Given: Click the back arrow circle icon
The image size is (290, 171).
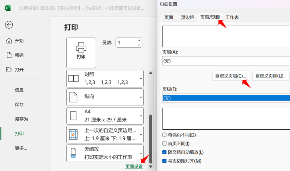Looking at the screenshot, I should pos(9,25).
